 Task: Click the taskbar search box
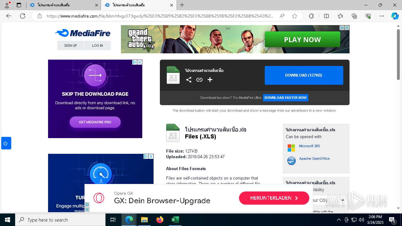point(60,220)
